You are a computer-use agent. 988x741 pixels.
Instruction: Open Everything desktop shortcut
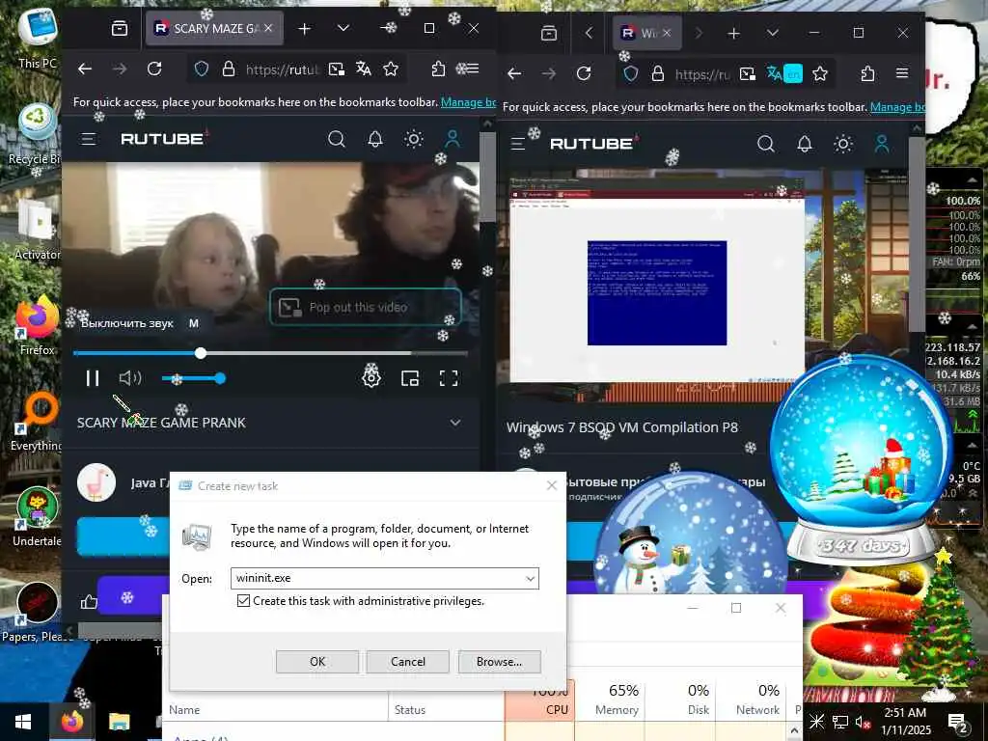[38, 421]
